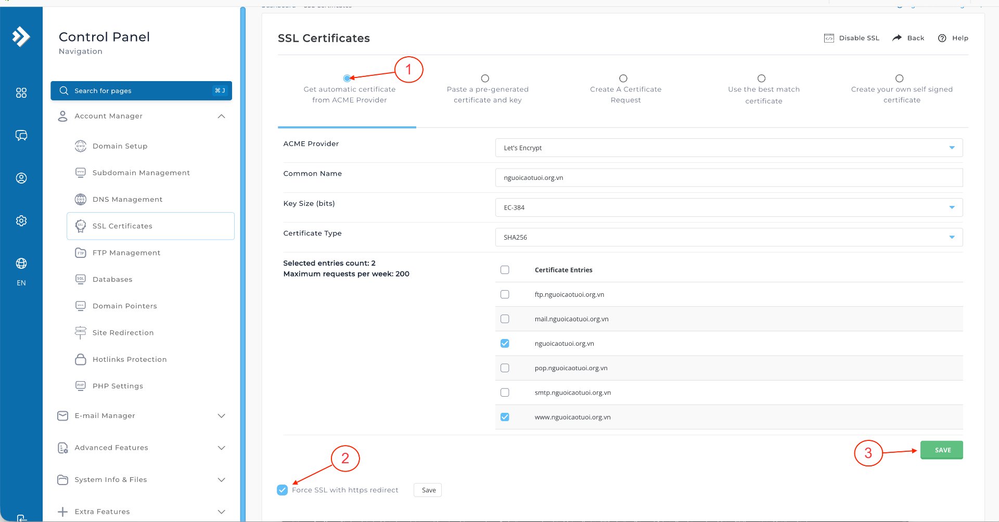Click the E-mail Manager envelope icon
The image size is (999, 522).
click(x=62, y=416)
